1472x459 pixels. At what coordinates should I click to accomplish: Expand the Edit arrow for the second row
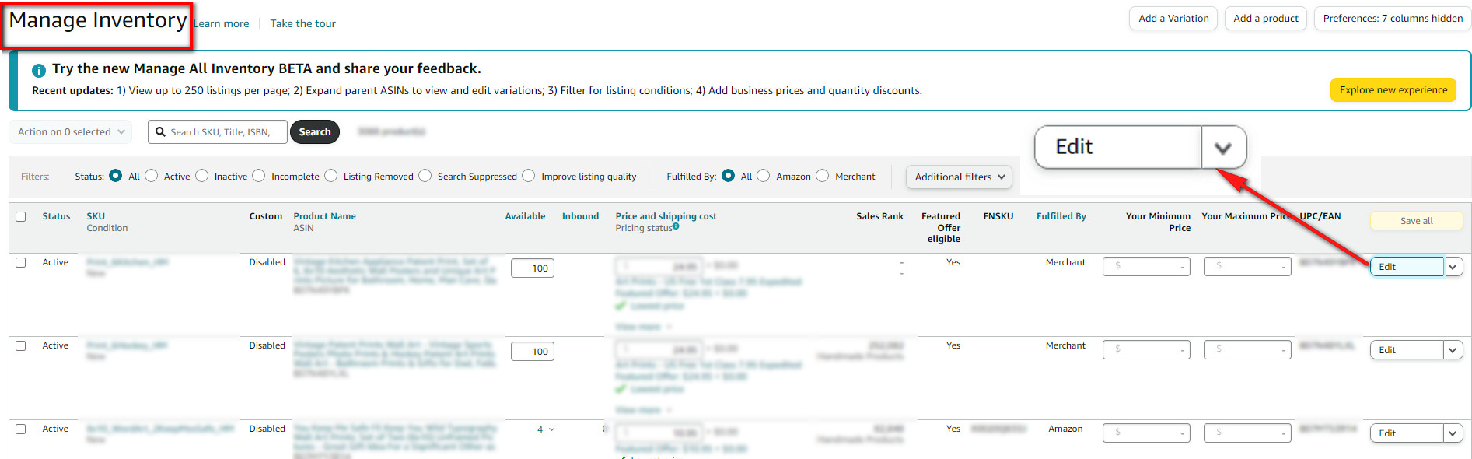tap(1453, 350)
